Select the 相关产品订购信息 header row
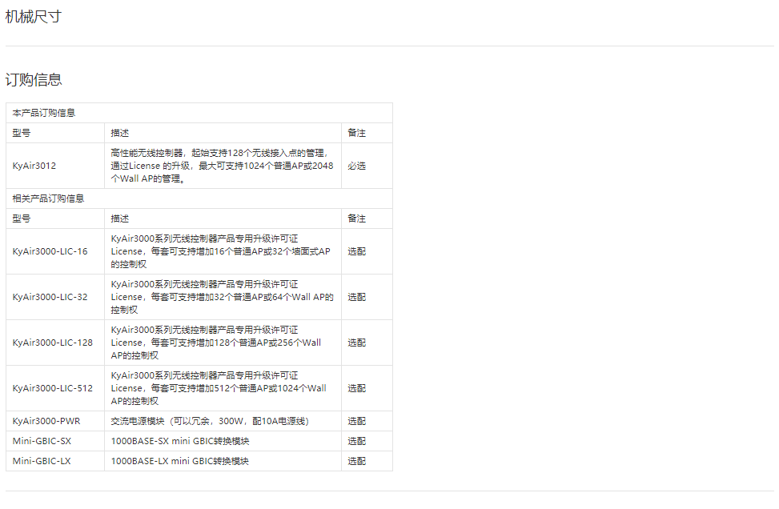Viewport: 779px width, 509px height. [48, 198]
